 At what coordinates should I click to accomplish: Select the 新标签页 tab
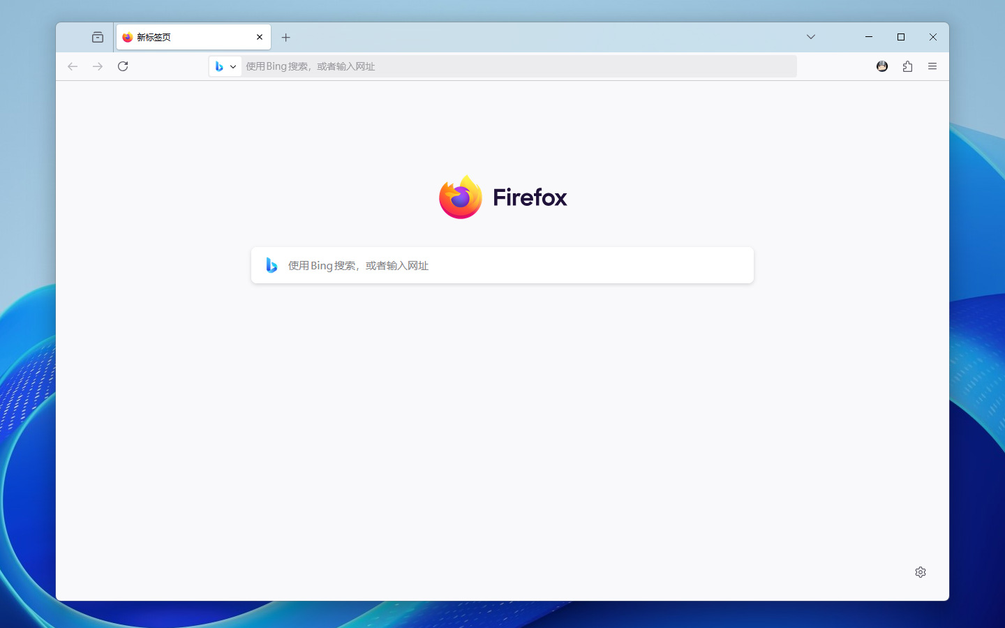(x=193, y=37)
